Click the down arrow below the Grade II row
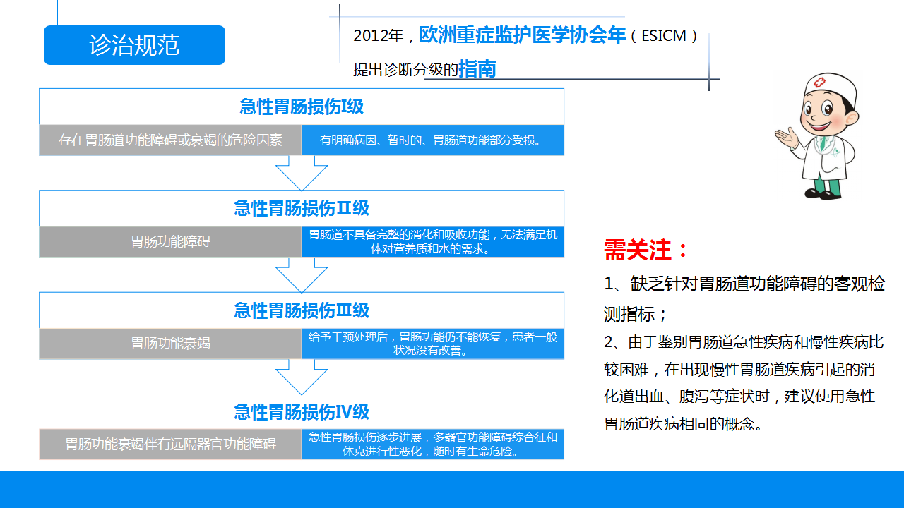 pos(302,274)
